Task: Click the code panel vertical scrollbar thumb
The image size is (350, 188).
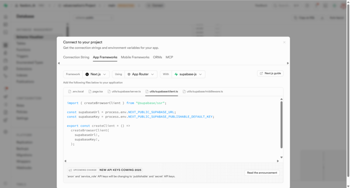Action: (x=281, y=125)
